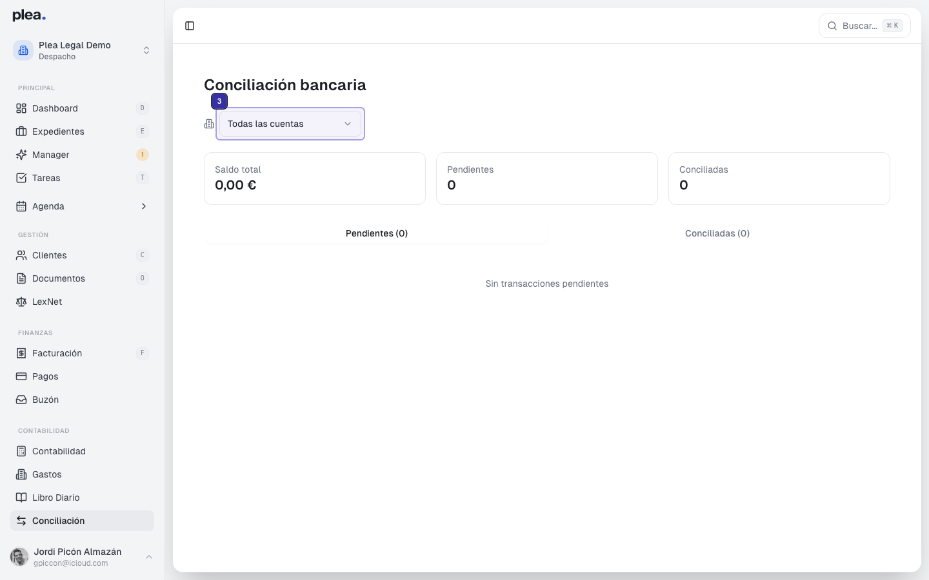Open Tareas from the sidebar
This screenshot has height=580, width=929.
(x=46, y=178)
